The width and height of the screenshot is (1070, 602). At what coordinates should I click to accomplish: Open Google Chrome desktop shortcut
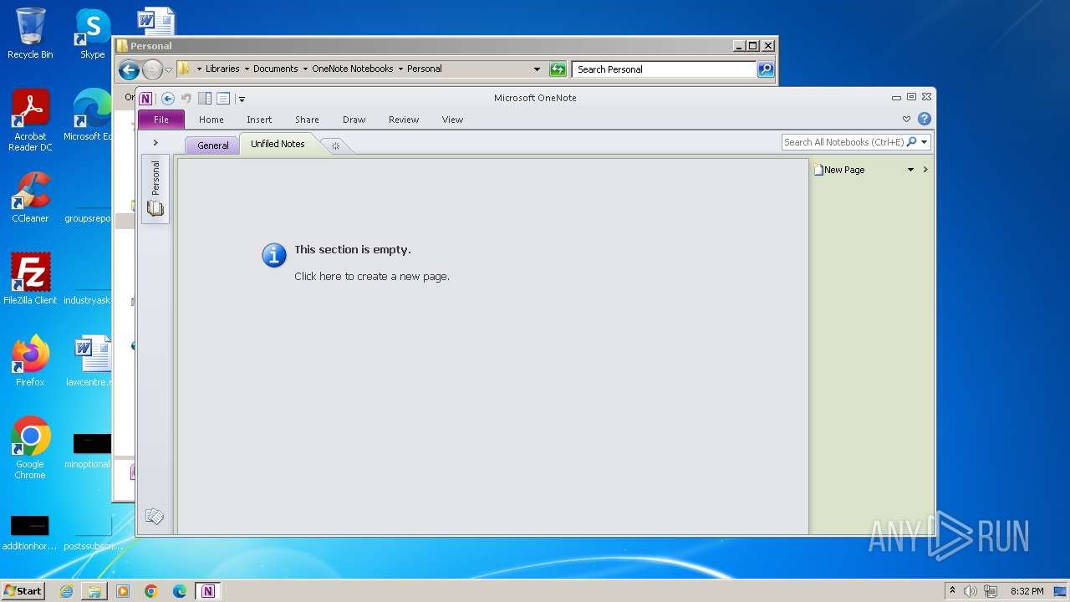point(30,447)
